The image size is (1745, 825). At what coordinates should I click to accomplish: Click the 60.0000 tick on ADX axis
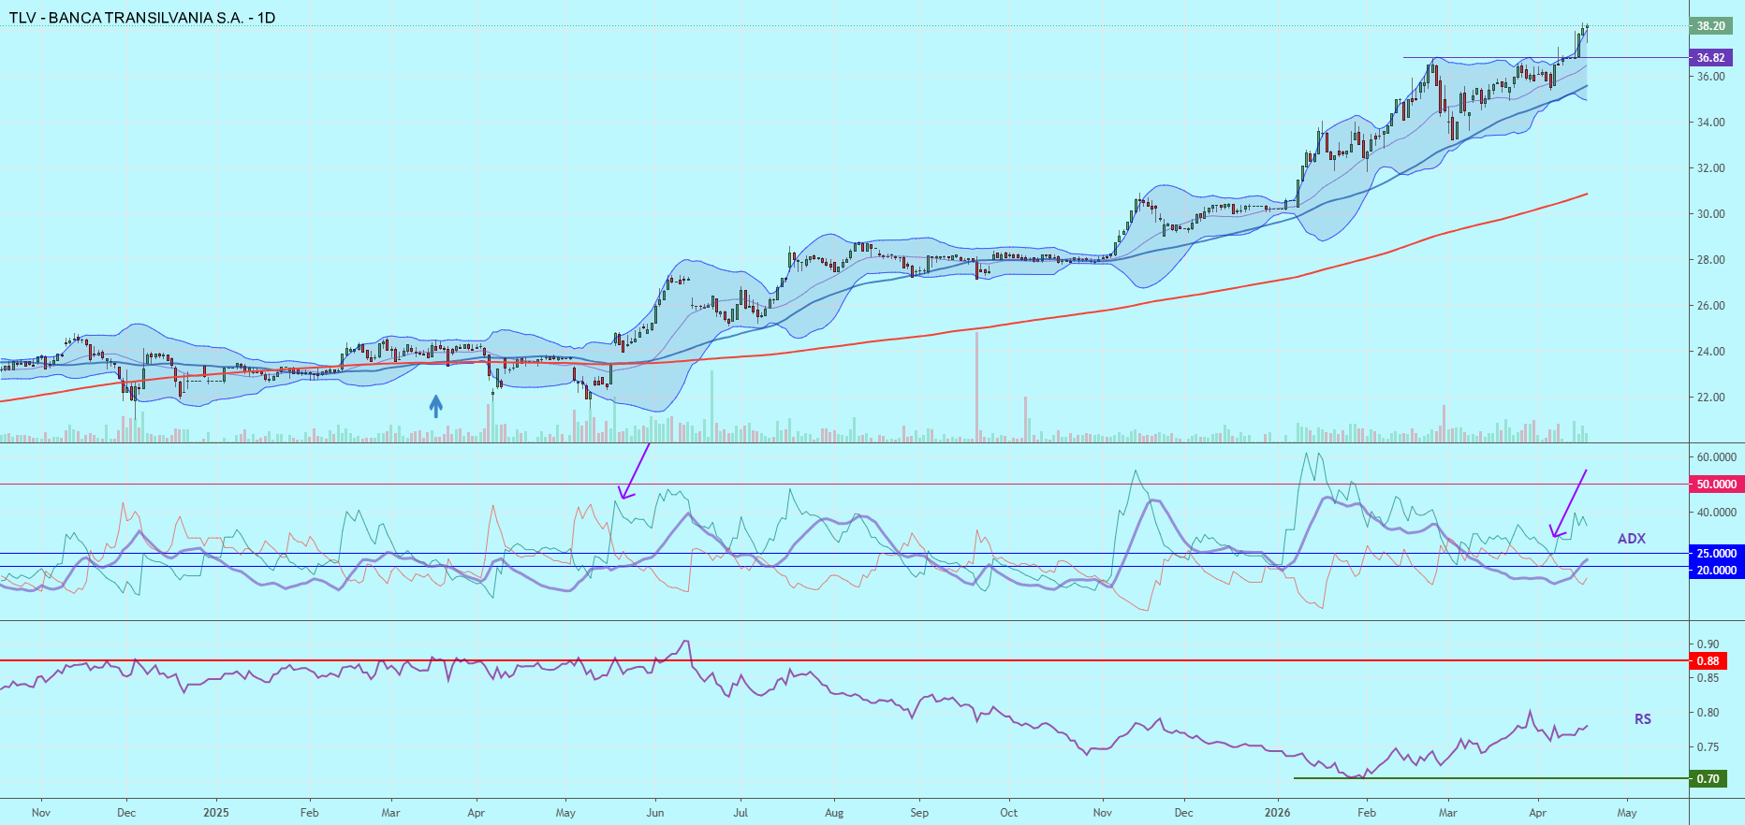1716,457
